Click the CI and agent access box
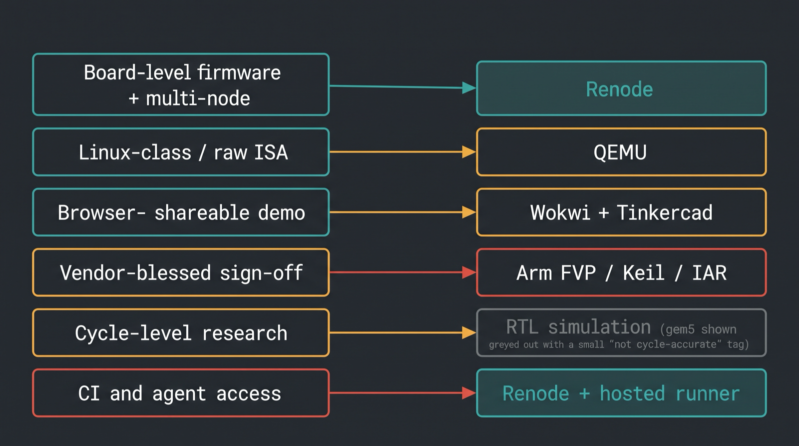Screen dimensions: 799x446 pyautogui.click(x=181, y=393)
